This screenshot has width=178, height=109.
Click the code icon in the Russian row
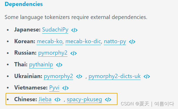click(74, 53)
